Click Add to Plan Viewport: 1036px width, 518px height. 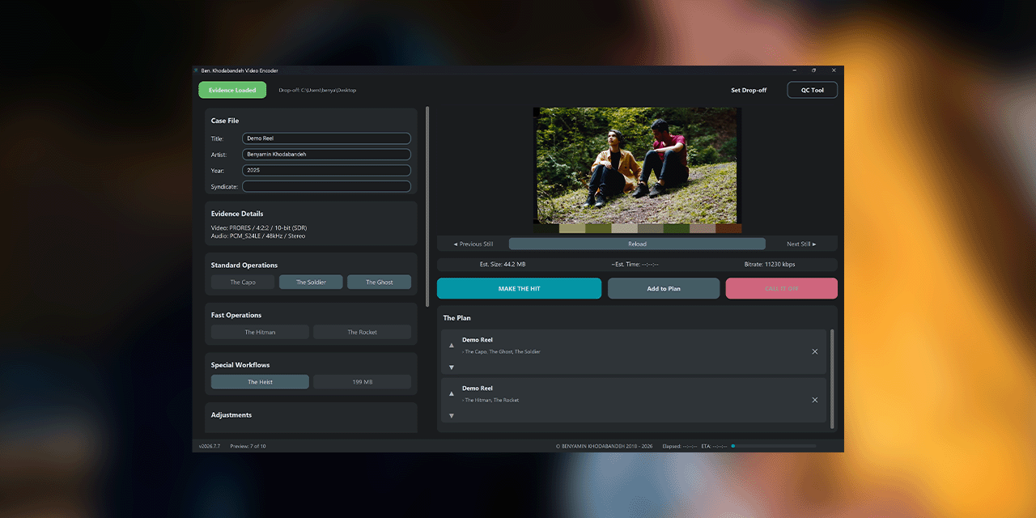point(664,288)
